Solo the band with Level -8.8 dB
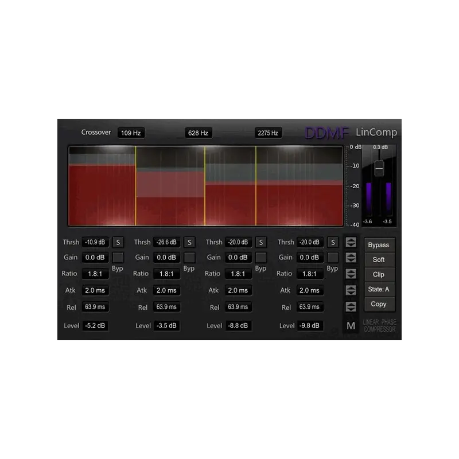Image resolution: width=459 pixels, height=459 pixels. pos(261,242)
